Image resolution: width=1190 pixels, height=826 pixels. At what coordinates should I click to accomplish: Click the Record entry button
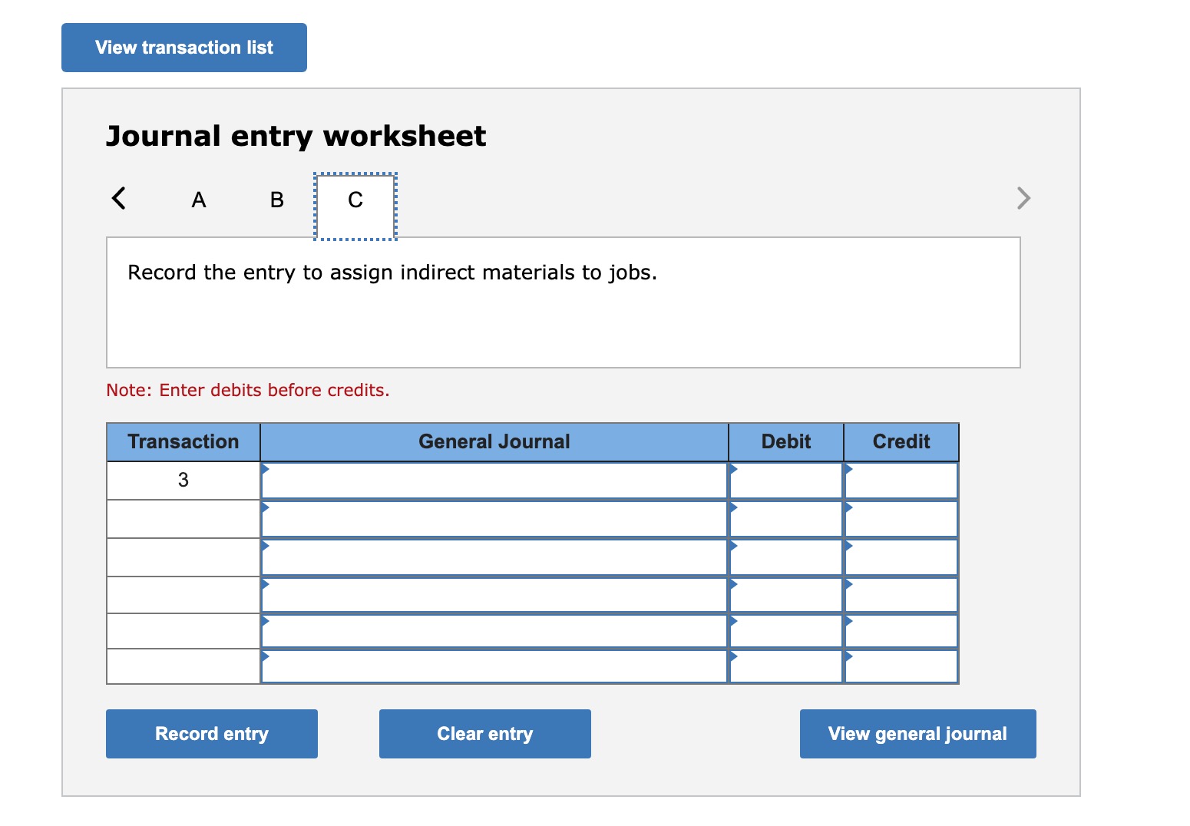211,733
